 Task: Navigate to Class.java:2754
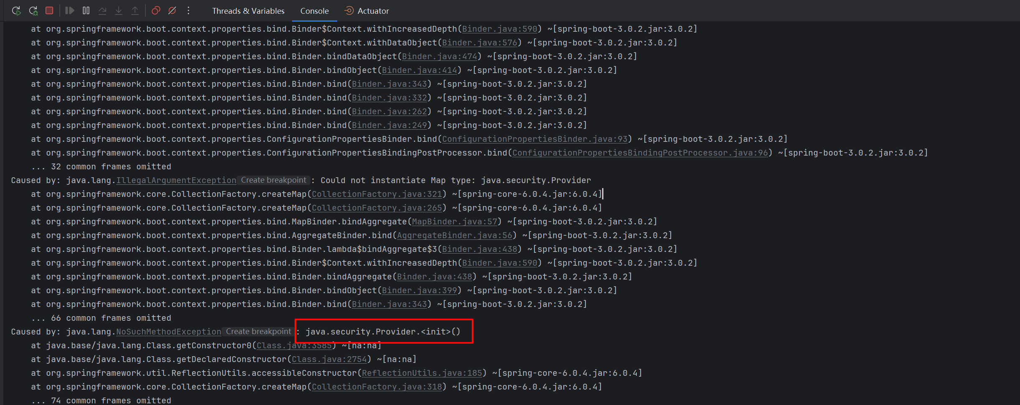329,360
